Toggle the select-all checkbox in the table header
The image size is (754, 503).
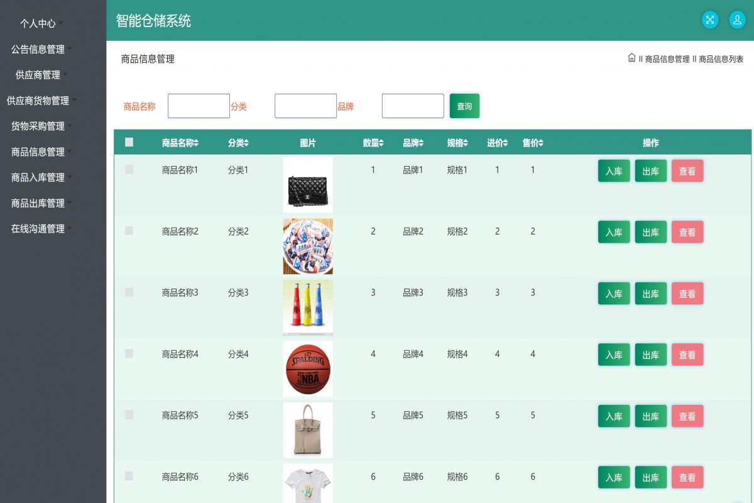coord(129,143)
